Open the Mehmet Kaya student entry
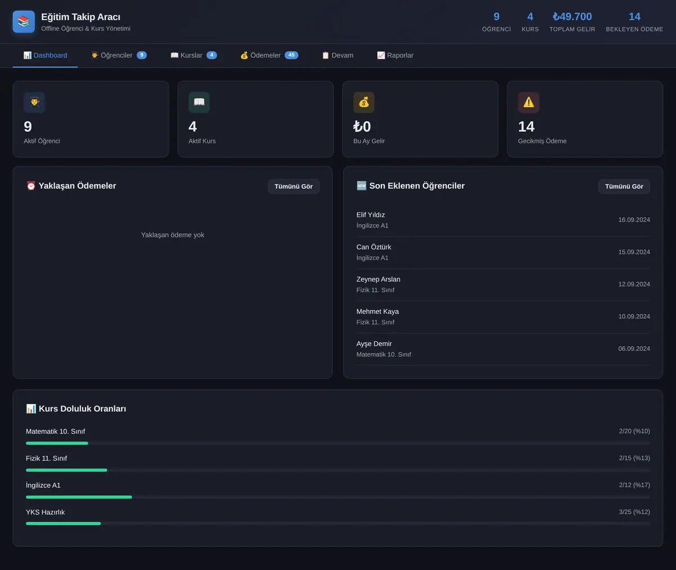 point(503,317)
